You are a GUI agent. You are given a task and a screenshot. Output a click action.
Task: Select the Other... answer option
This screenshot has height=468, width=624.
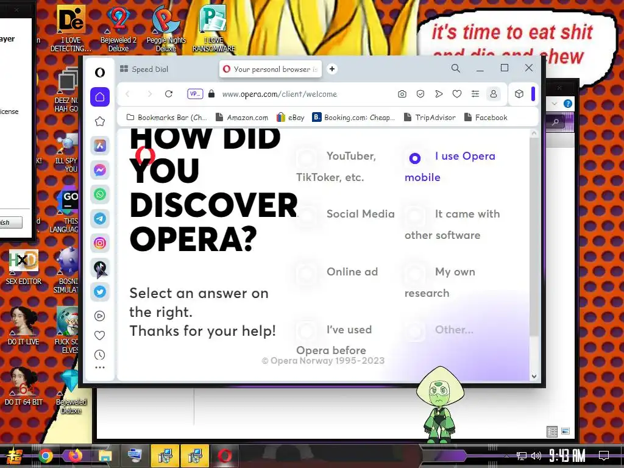(439, 330)
